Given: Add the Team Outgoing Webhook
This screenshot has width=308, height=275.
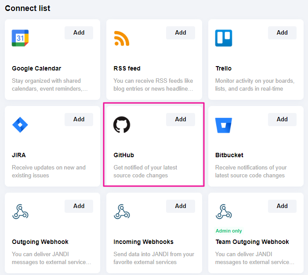Looking at the screenshot, I should tap(282, 206).
